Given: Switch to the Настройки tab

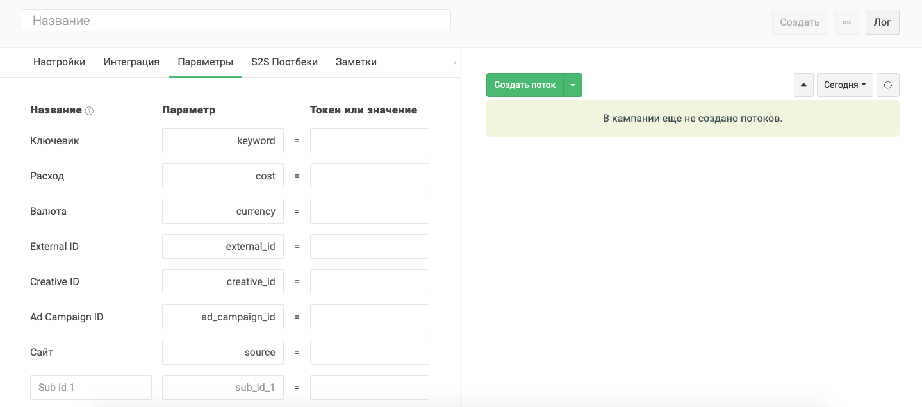Looking at the screenshot, I should tap(59, 62).
